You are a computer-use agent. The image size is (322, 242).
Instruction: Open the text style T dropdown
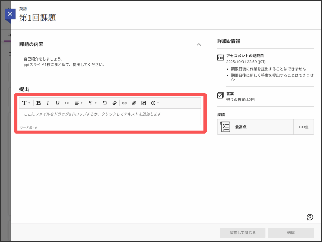coord(25,103)
